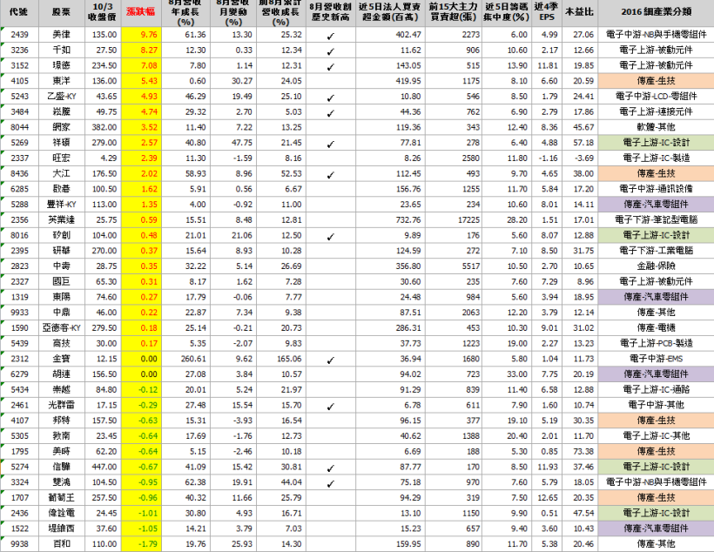This screenshot has width=714, height=552.
Task: Click the category cell 金融-保險
Action: point(657,266)
